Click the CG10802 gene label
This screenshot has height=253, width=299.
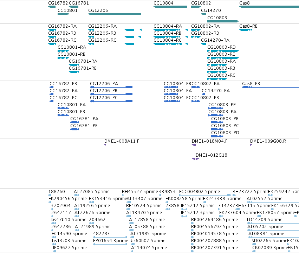tap(201, 3)
